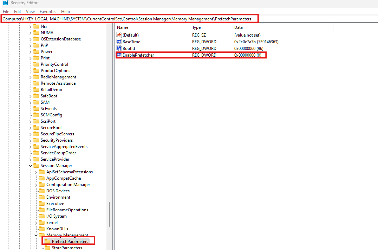
Task: Click the REG_SZ icon next to (Default)
Action: pos(119,34)
